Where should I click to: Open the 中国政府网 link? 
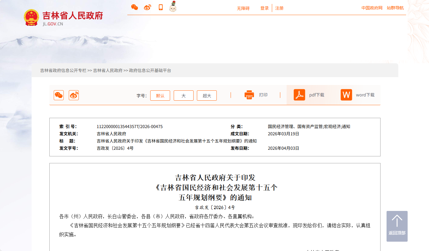[x=372, y=8]
